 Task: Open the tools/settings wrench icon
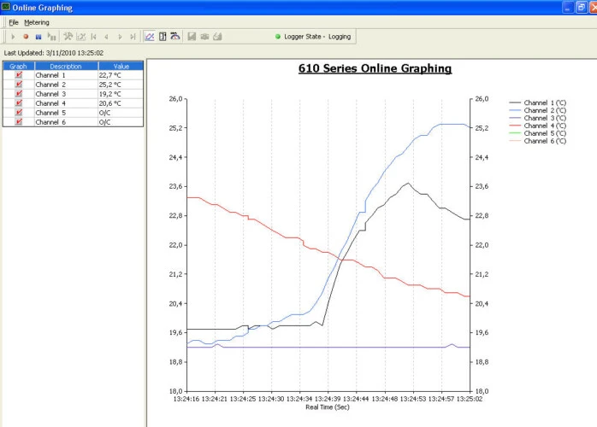[x=68, y=37]
